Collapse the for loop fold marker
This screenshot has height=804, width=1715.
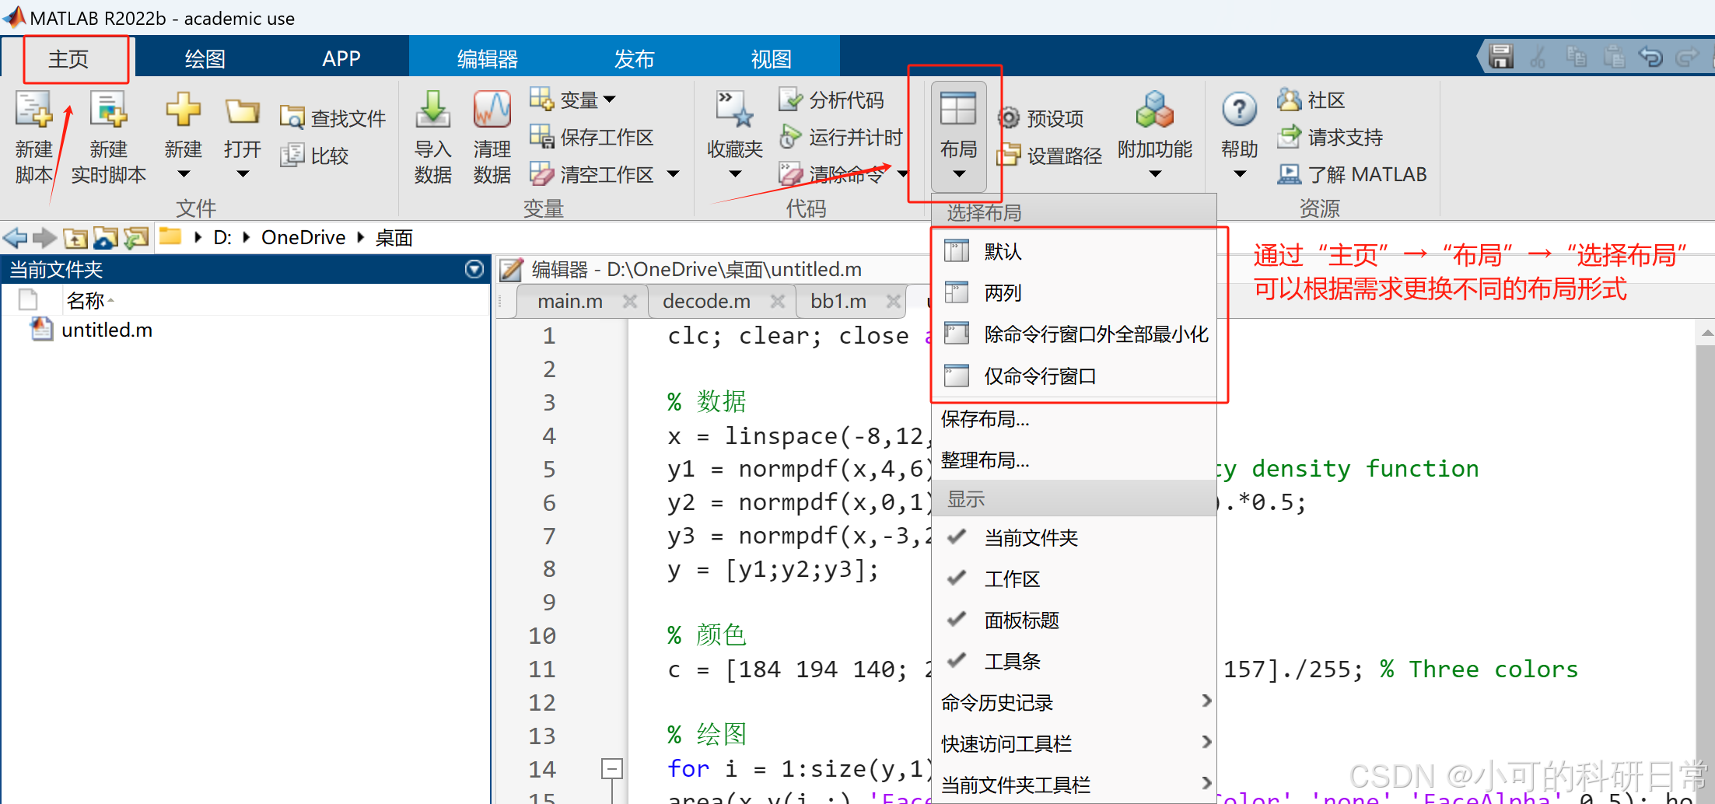pyautogui.click(x=612, y=769)
